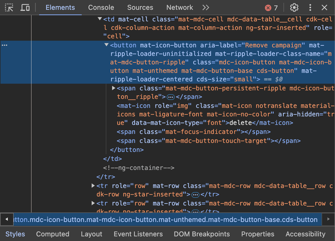This screenshot has width=335, height=241.
Task: Select the mat-mdc-button-touch-target span line
Action: point(208,141)
